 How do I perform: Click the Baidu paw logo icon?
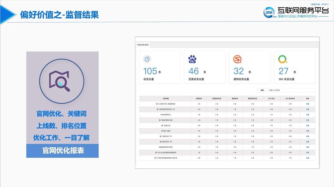192,60
